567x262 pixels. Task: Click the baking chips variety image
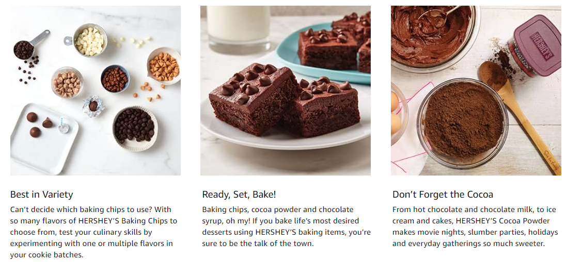[96, 91]
